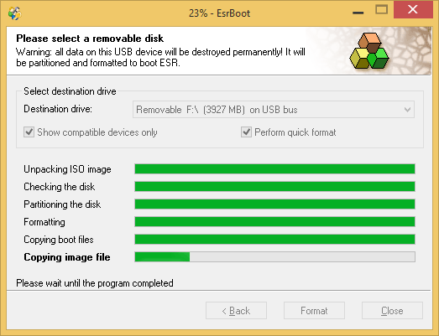Click the 'Select destination drive' group label
The image size is (439, 336).
(x=70, y=91)
